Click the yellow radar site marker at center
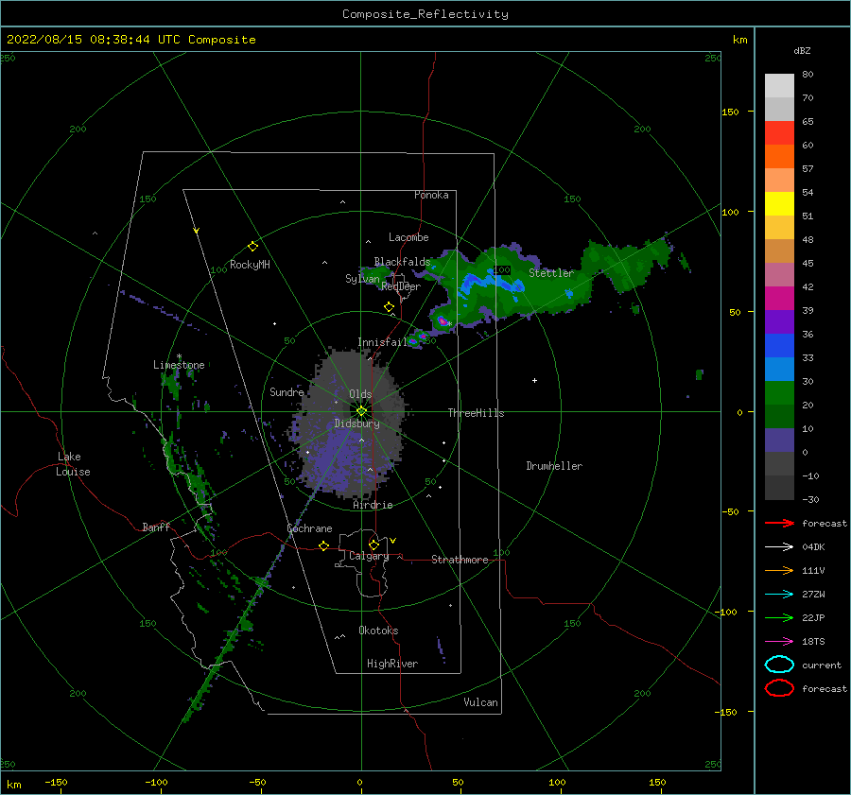Screen dimensions: 851x795 (361, 411)
